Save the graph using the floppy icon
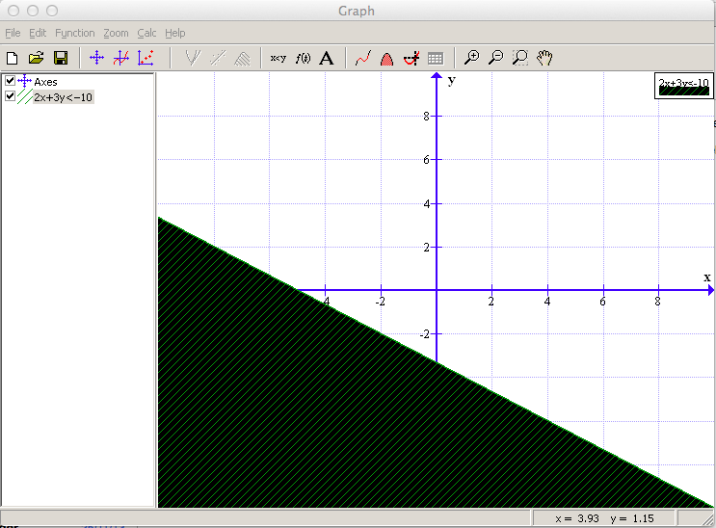 (61, 58)
